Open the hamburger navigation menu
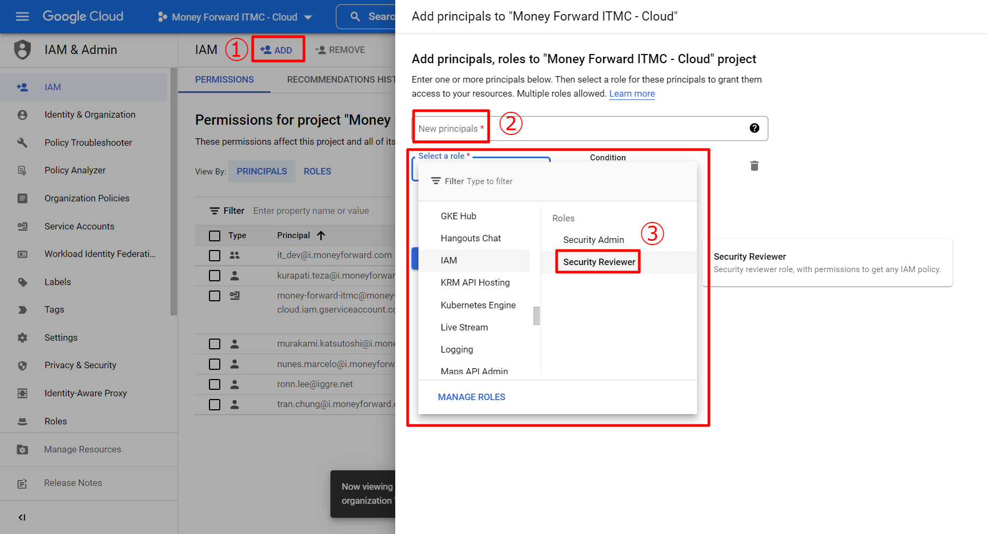Viewport: 987px width, 534px height. pyautogui.click(x=22, y=17)
